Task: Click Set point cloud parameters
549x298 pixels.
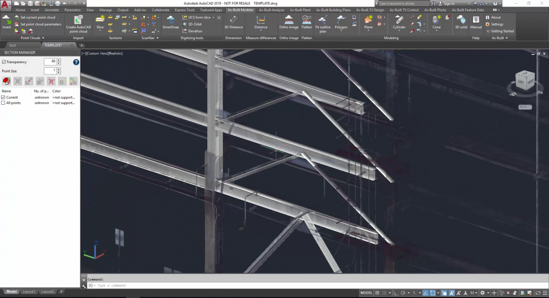Action: 41,24
